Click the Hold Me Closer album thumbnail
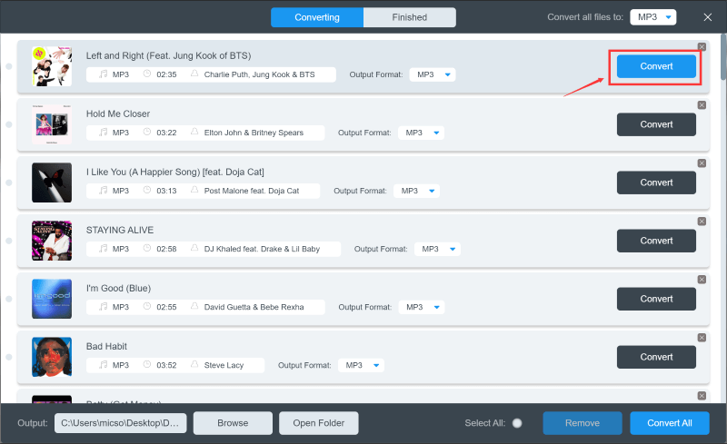 (52, 124)
